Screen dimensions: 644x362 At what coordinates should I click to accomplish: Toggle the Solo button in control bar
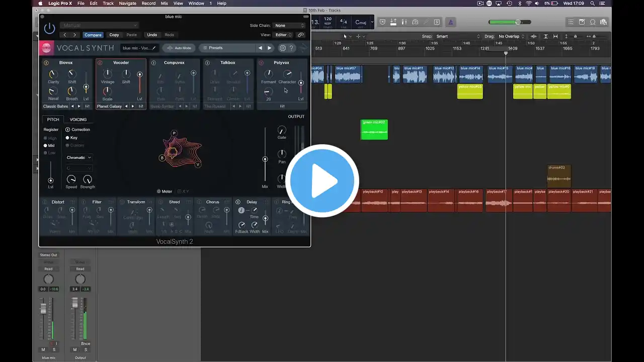coord(436,22)
